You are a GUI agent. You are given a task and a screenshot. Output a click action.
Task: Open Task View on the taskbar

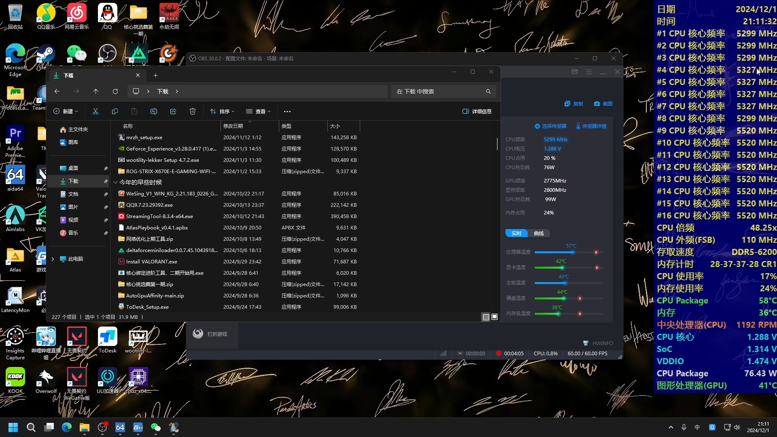pos(49,427)
